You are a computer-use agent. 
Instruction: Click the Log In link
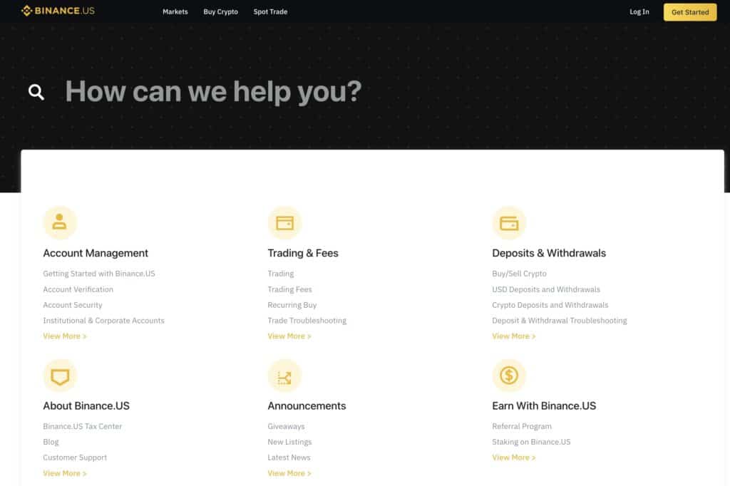[639, 12]
